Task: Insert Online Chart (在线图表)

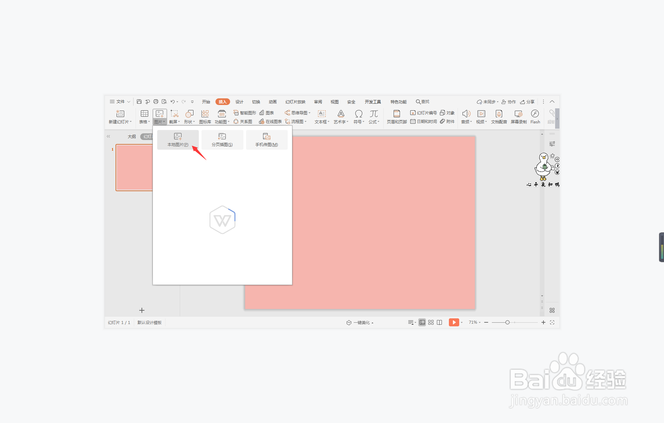Action: coord(270,122)
